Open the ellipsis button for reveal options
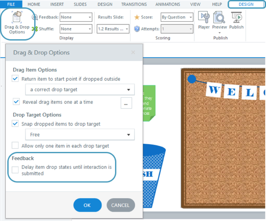The image size is (266, 221). 126,103
